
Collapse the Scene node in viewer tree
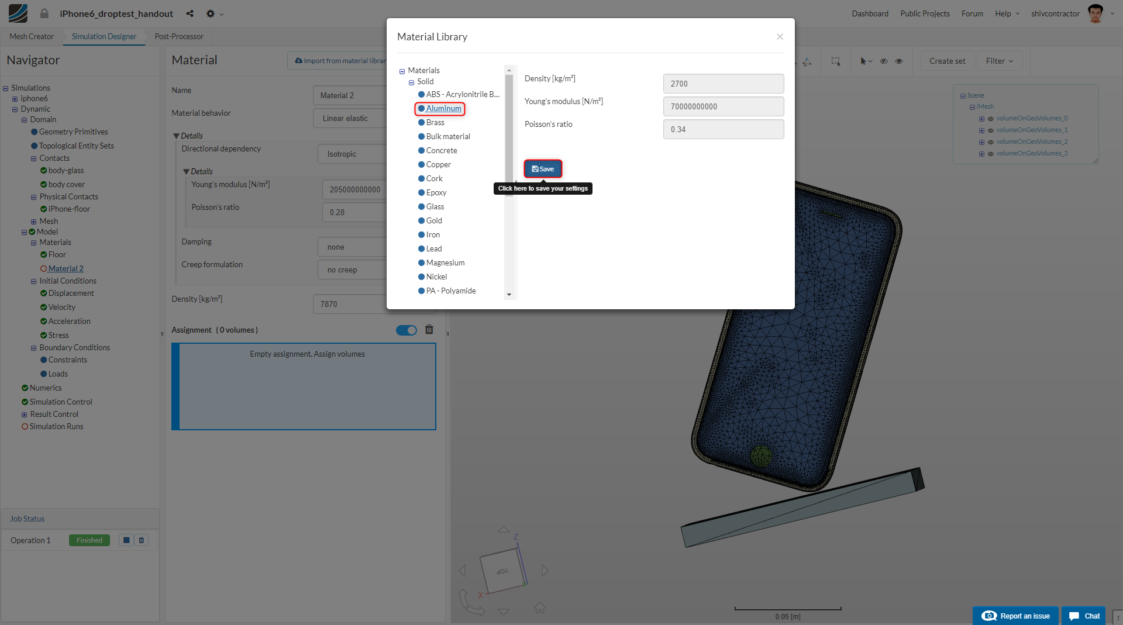[x=963, y=96]
